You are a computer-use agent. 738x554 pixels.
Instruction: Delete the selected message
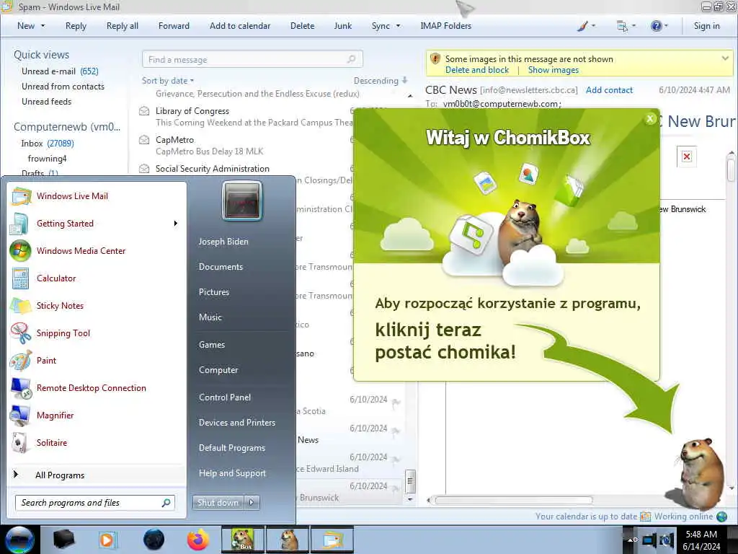tap(302, 26)
